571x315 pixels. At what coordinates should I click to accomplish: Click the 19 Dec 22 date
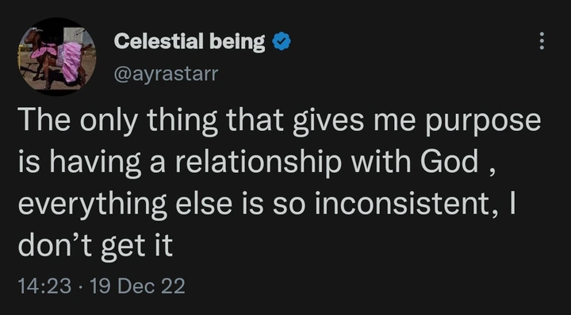click(x=137, y=286)
